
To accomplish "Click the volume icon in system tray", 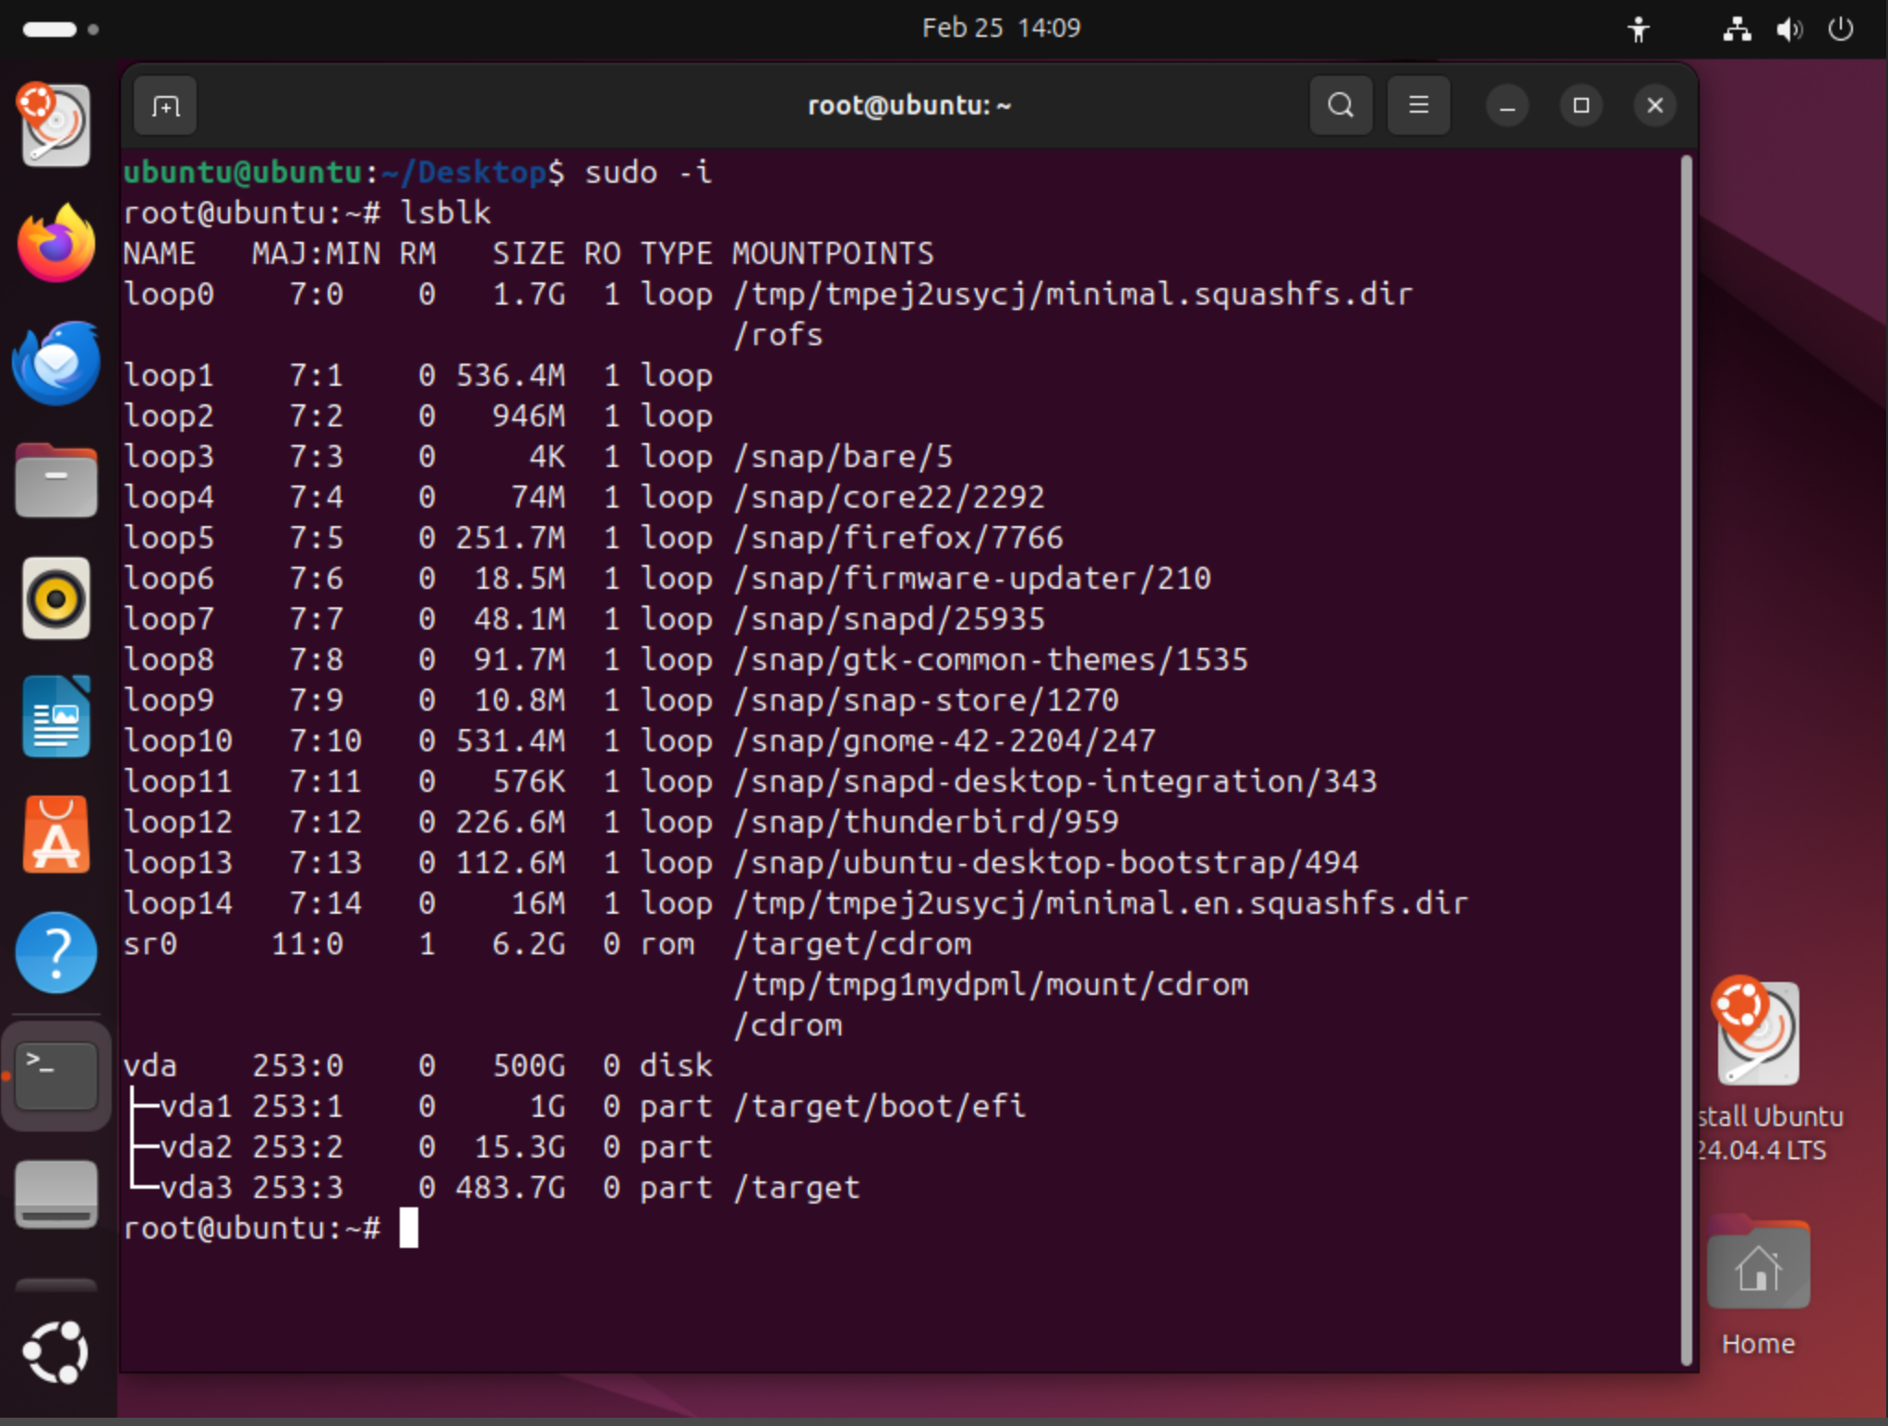I will pyautogui.click(x=1788, y=30).
